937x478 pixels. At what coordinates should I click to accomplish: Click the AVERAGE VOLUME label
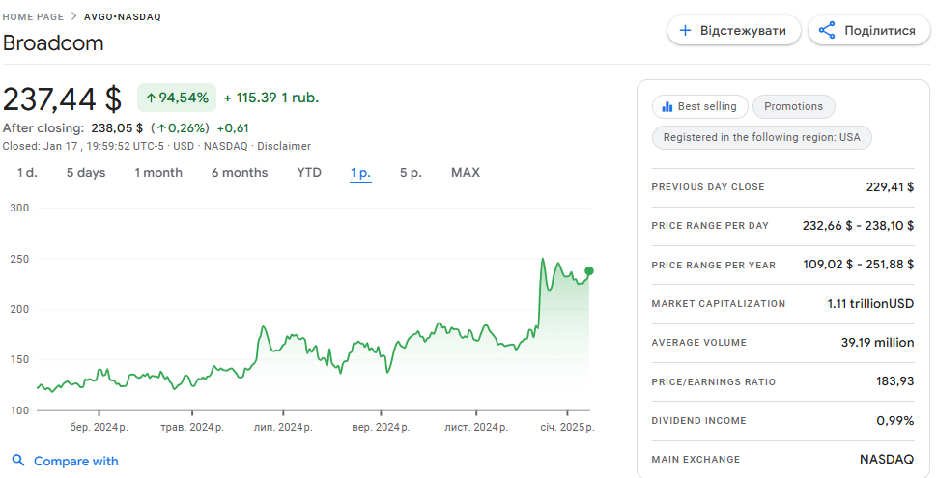(x=699, y=343)
